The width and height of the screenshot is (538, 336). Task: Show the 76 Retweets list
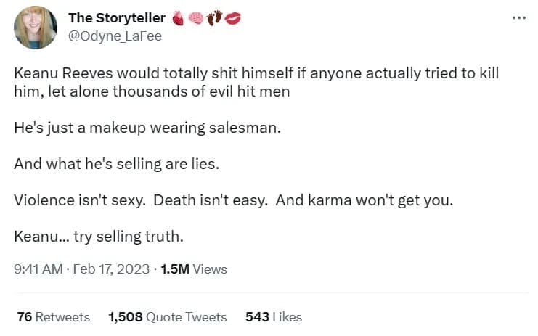53,317
